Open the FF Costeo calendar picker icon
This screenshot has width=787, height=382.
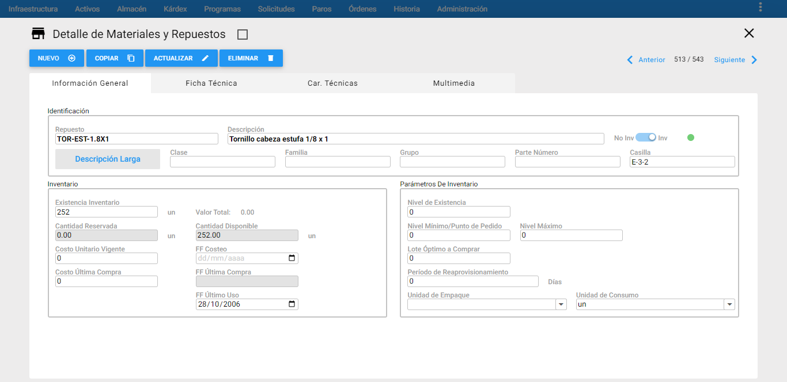point(292,258)
